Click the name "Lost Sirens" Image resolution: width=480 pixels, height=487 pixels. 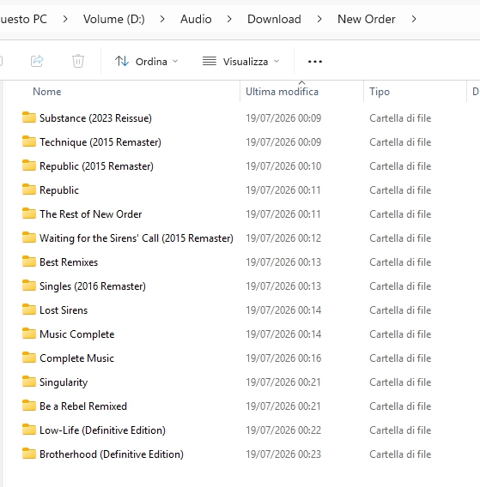click(64, 310)
